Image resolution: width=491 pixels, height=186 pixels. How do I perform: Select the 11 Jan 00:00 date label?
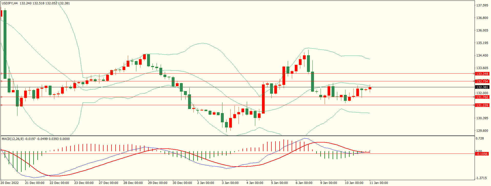(379, 183)
